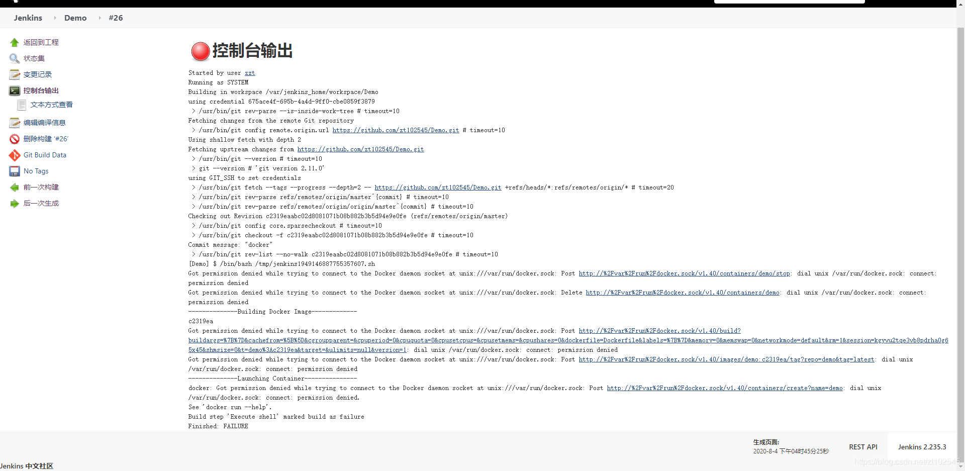Click Jenkins 2.235.3 version link

922,447
